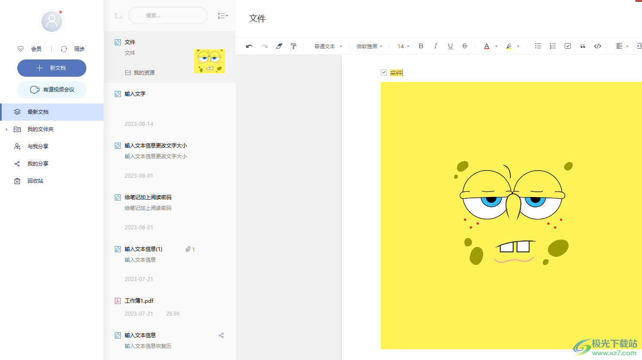The height and width of the screenshot is (360, 642).
Task: Click the search input field
Action: [168, 16]
